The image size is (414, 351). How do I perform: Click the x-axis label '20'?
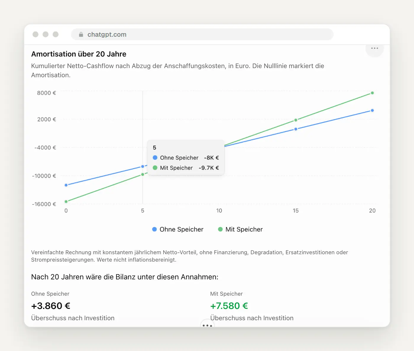(x=372, y=211)
